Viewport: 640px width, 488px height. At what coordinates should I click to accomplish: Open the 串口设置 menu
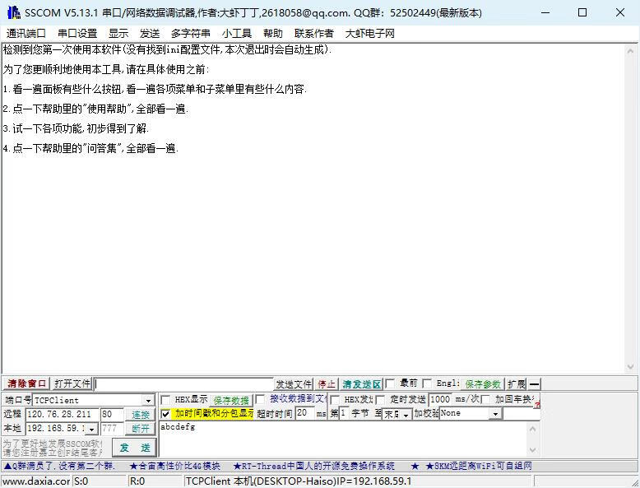click(77, 34)
